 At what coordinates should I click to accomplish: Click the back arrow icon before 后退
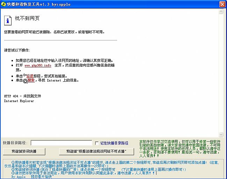click(25, 75)
